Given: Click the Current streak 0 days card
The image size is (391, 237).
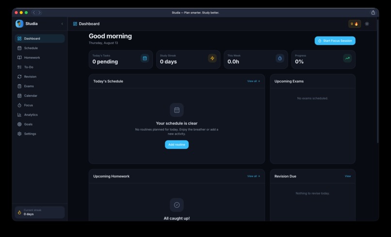Looking at the screenshot, I should tap(40, 212).
